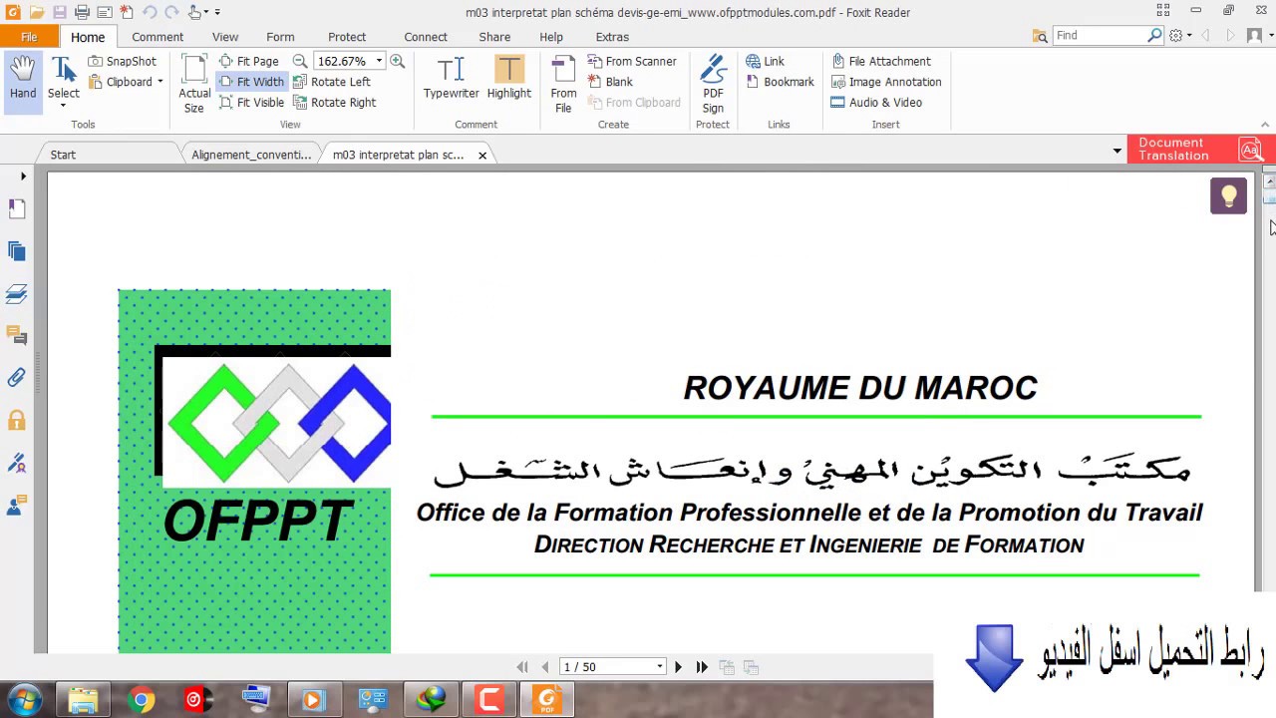Switch to the Comment ribbon tab
Viewport: 1276px width, 718px height.
point(158,37)
